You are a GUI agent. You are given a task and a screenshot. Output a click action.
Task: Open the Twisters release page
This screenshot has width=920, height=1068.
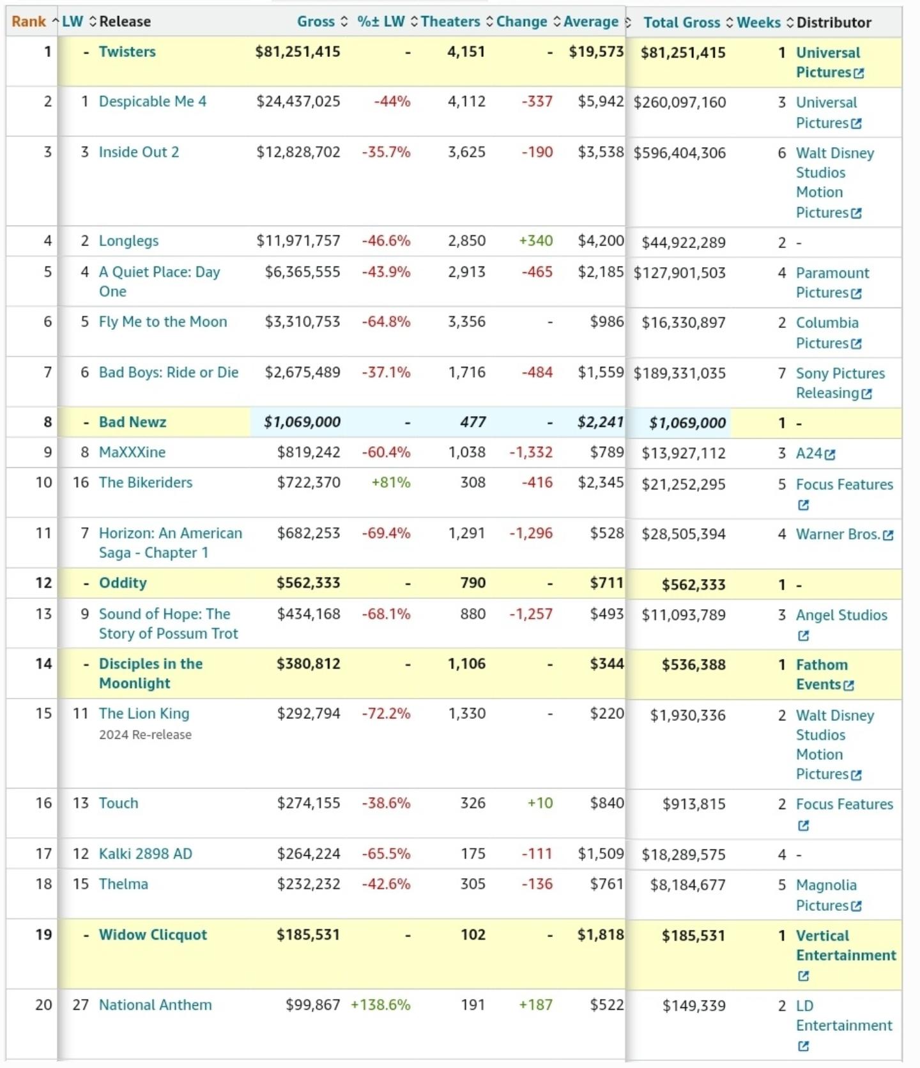coord(127,52)
